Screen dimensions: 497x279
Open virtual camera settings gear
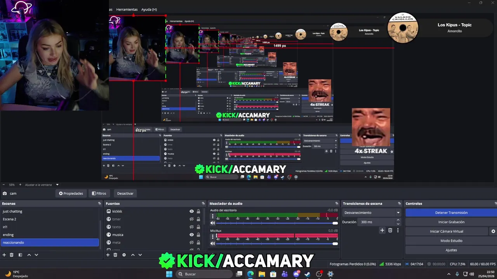[493, 231]
